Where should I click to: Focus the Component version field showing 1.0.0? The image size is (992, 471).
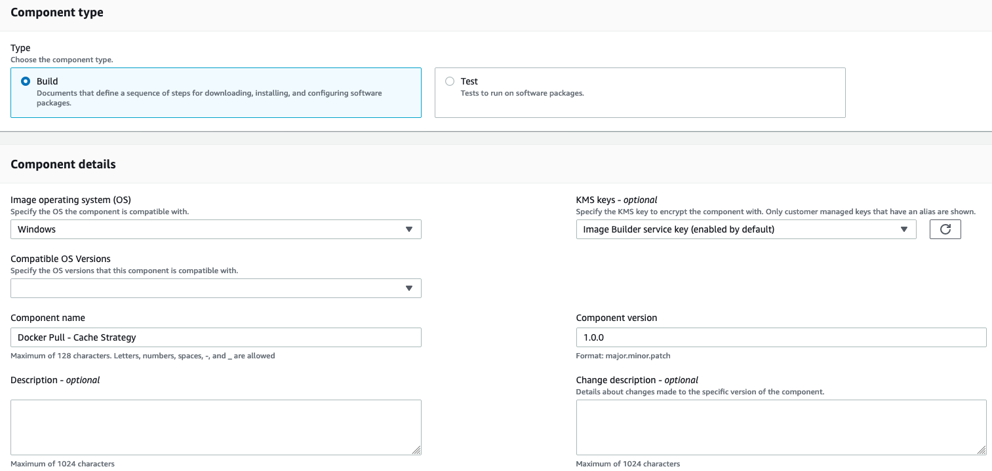pos(781,337)
